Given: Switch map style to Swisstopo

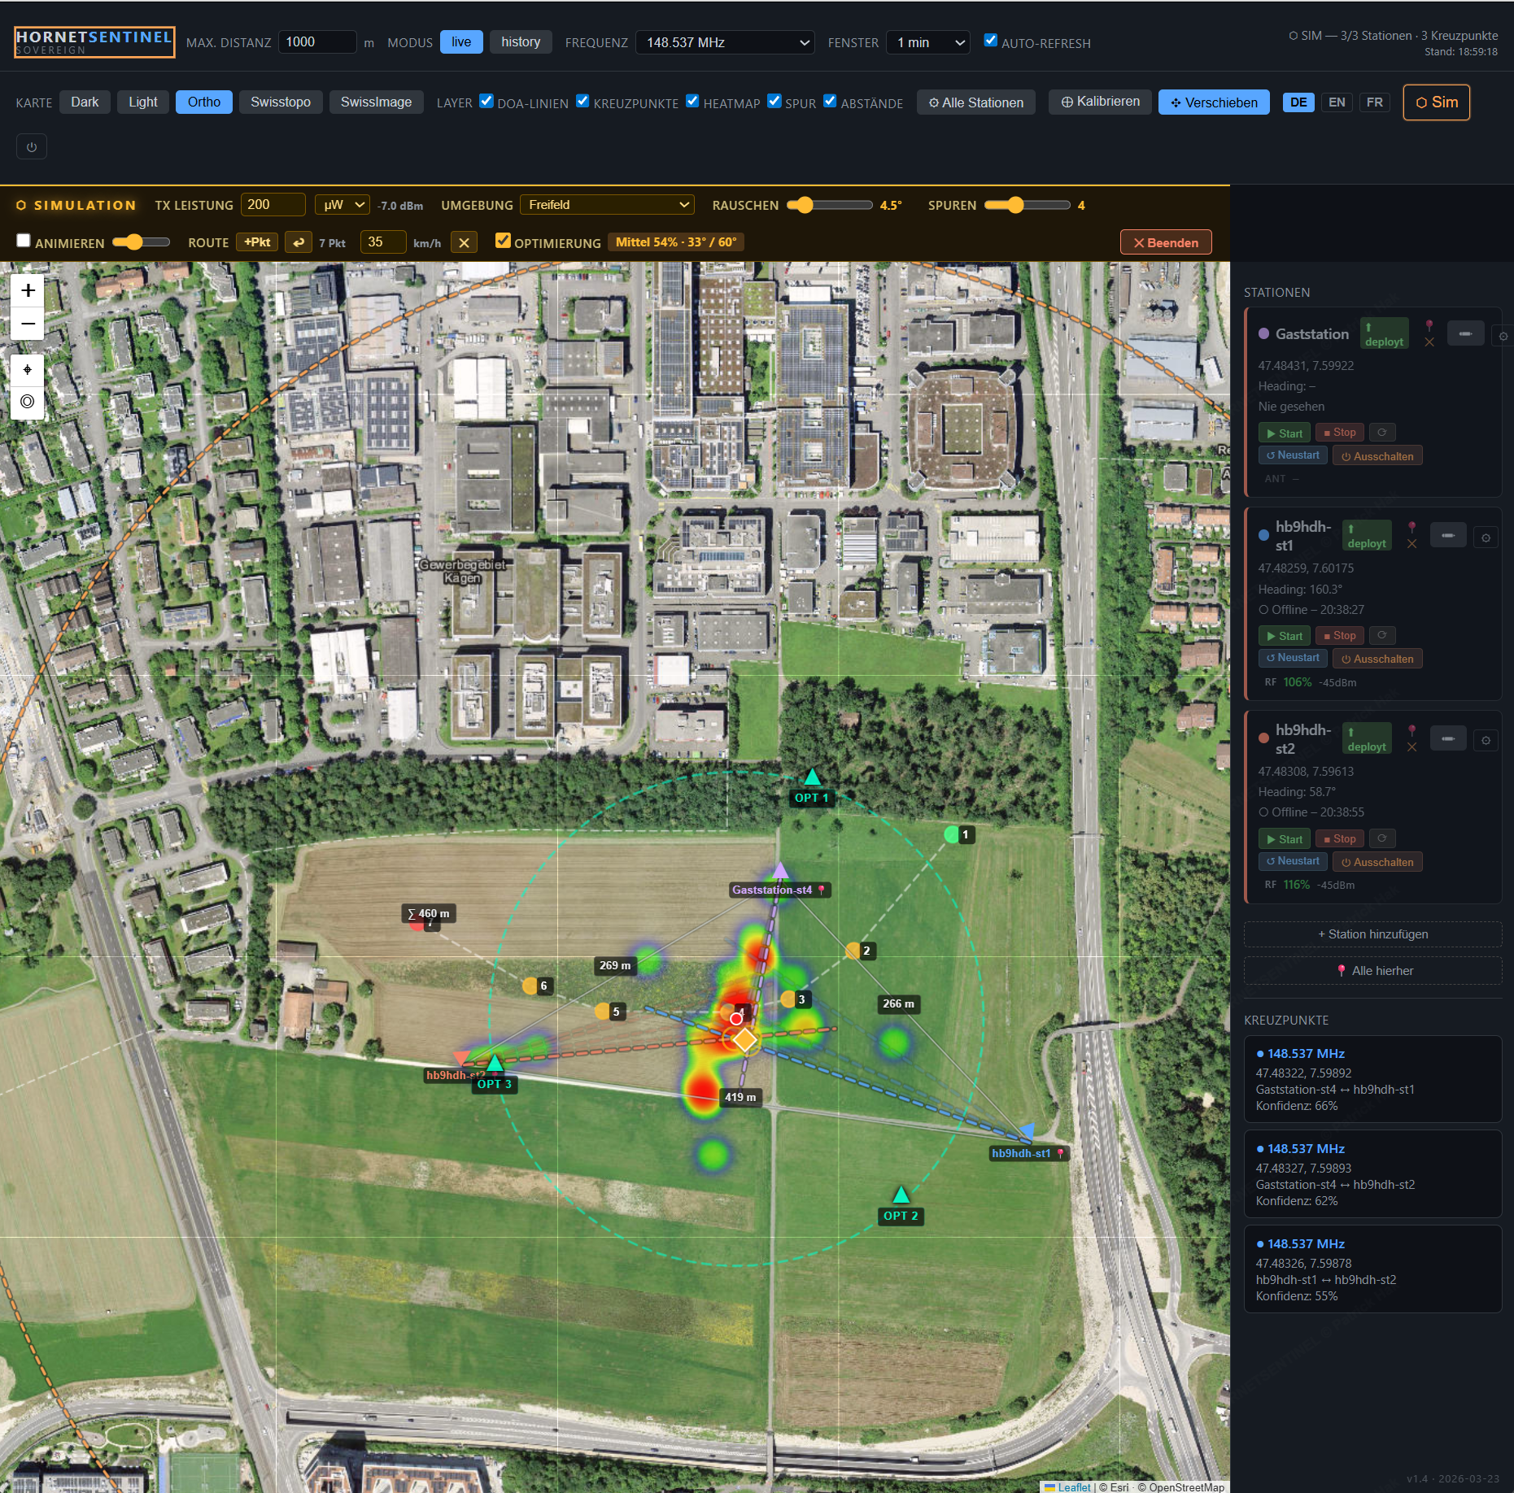Looking at the screenshot, I should coord(280,102).
